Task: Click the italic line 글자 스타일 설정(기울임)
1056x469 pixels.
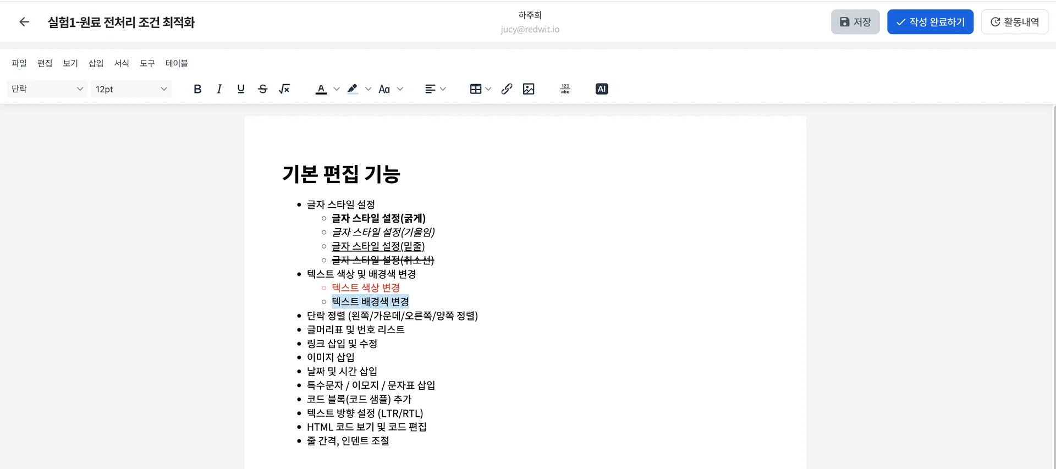Action: coord(383,232)
